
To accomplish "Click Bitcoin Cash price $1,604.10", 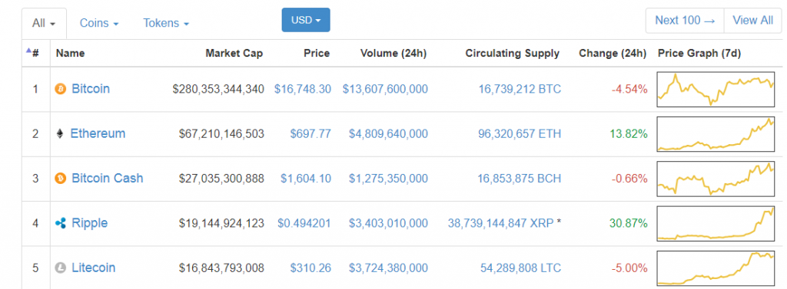I will click(306, 179).
